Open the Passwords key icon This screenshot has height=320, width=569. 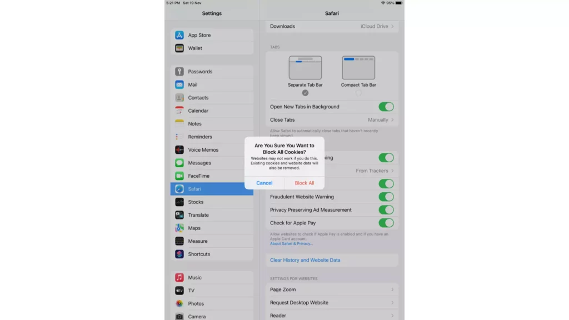[179, 72]
